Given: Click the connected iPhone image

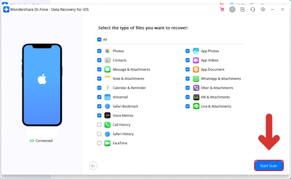Looking at the screenshot, I should (42, 85).
